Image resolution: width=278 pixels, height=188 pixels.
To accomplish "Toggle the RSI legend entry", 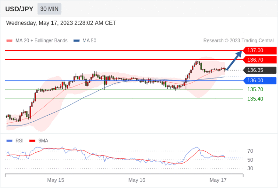I will point(15,141).
